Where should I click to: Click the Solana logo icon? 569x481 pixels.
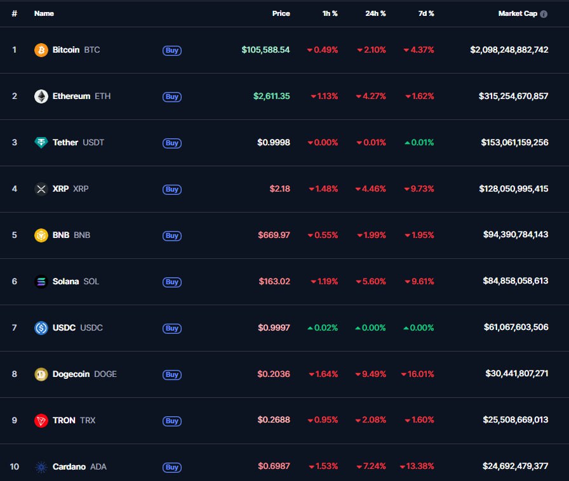tap(41, 282)
